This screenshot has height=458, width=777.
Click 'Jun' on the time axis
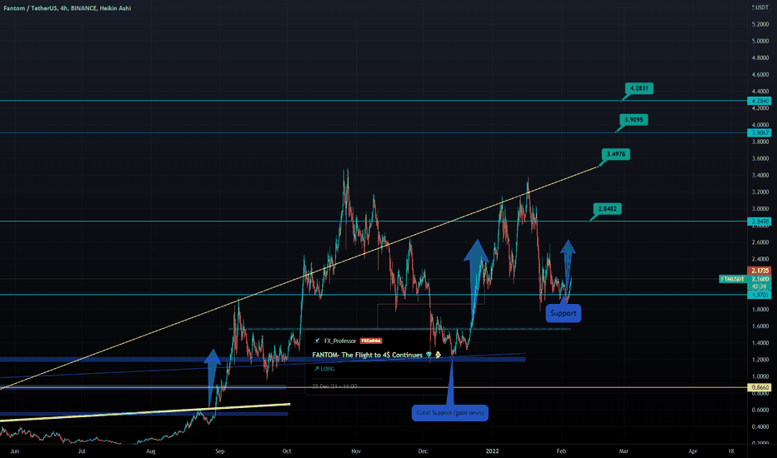(15, 451)
